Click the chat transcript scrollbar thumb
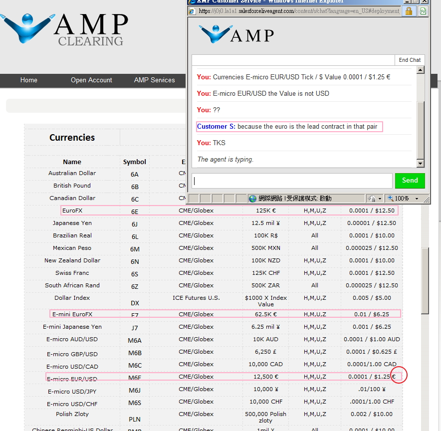 click(x=421, y=130)
